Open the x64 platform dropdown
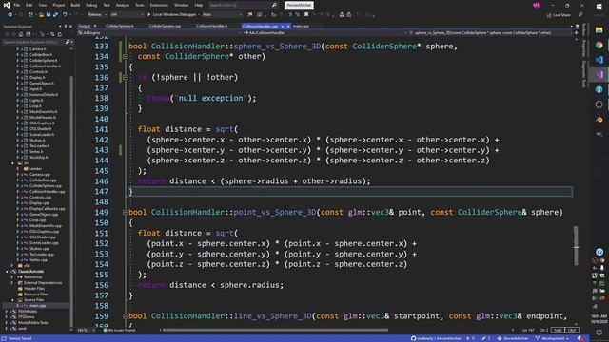 (127, 15)
